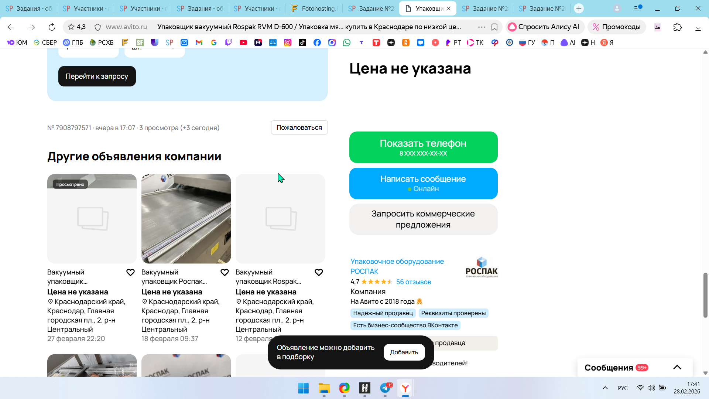Open the WhatsApp bookmark icon
Viewport: 709px width, 399px height.
point(347,42)
